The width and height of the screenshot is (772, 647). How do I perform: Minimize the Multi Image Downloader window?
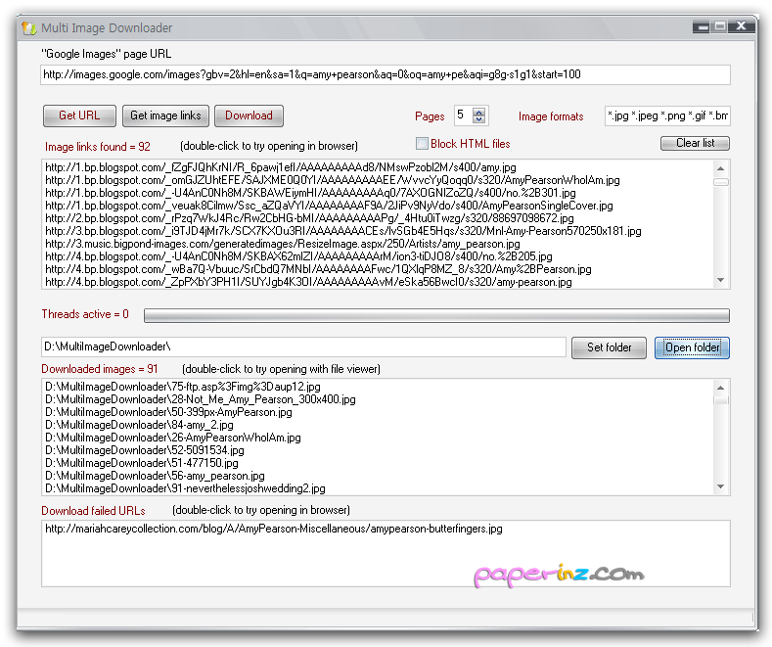tap(703, 27)
